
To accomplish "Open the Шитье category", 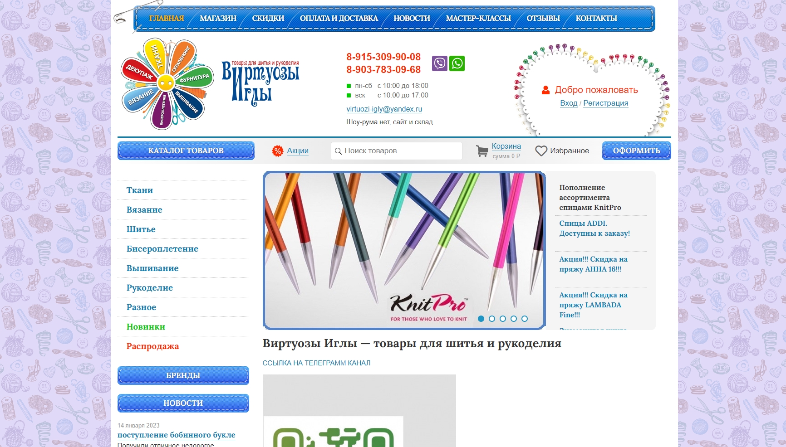I will click(x=141, y=229).
